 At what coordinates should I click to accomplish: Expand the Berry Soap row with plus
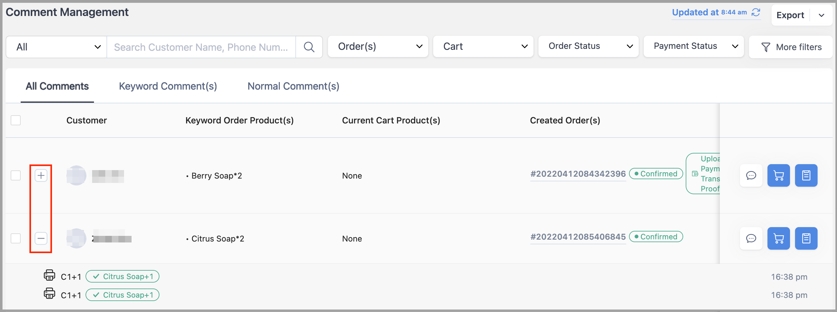click(x=41, y=175)
